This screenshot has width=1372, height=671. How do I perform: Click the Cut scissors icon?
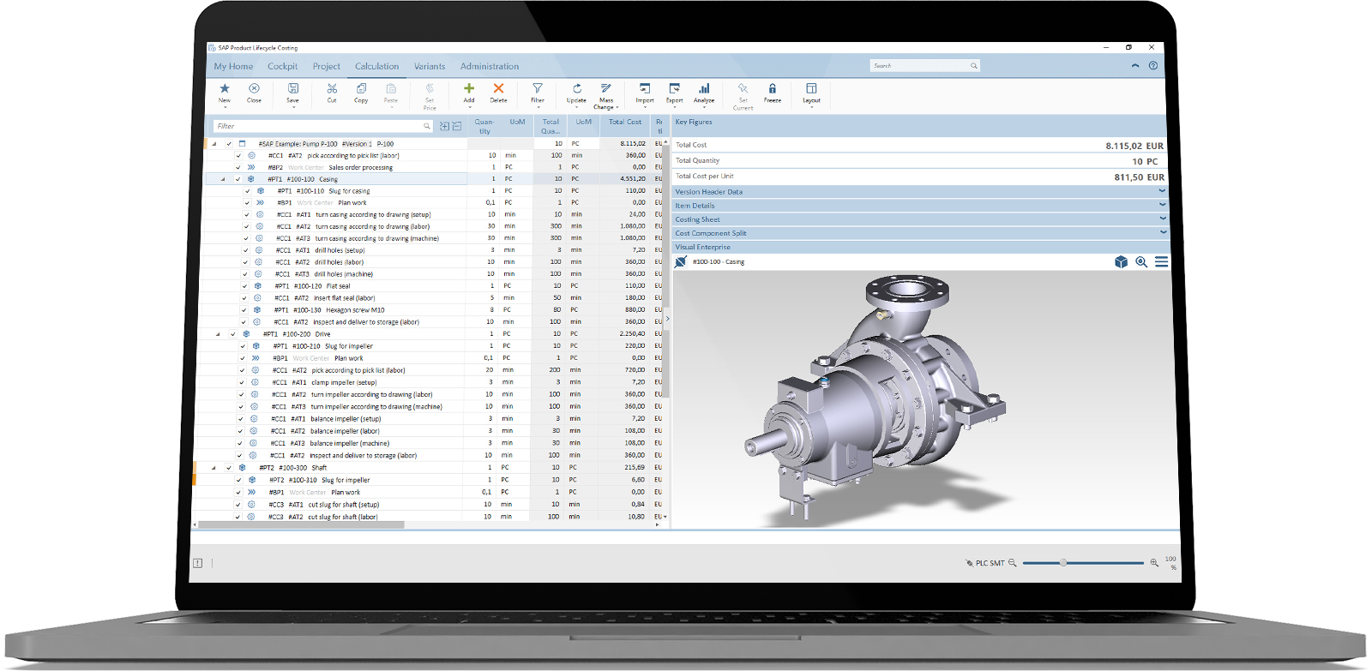(332, 89)
